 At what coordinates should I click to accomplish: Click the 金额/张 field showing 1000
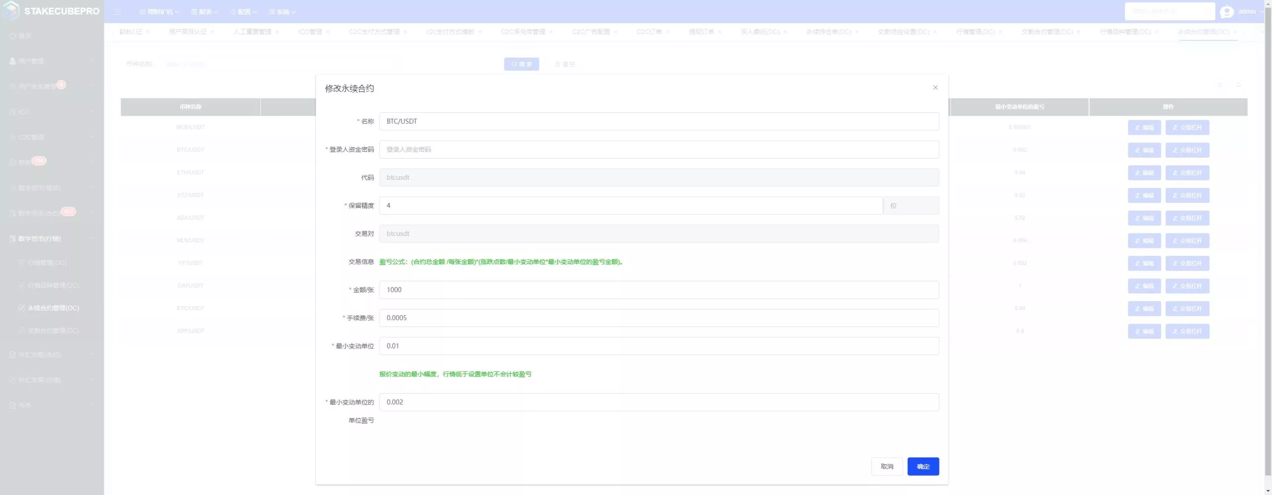coord(658,290)
